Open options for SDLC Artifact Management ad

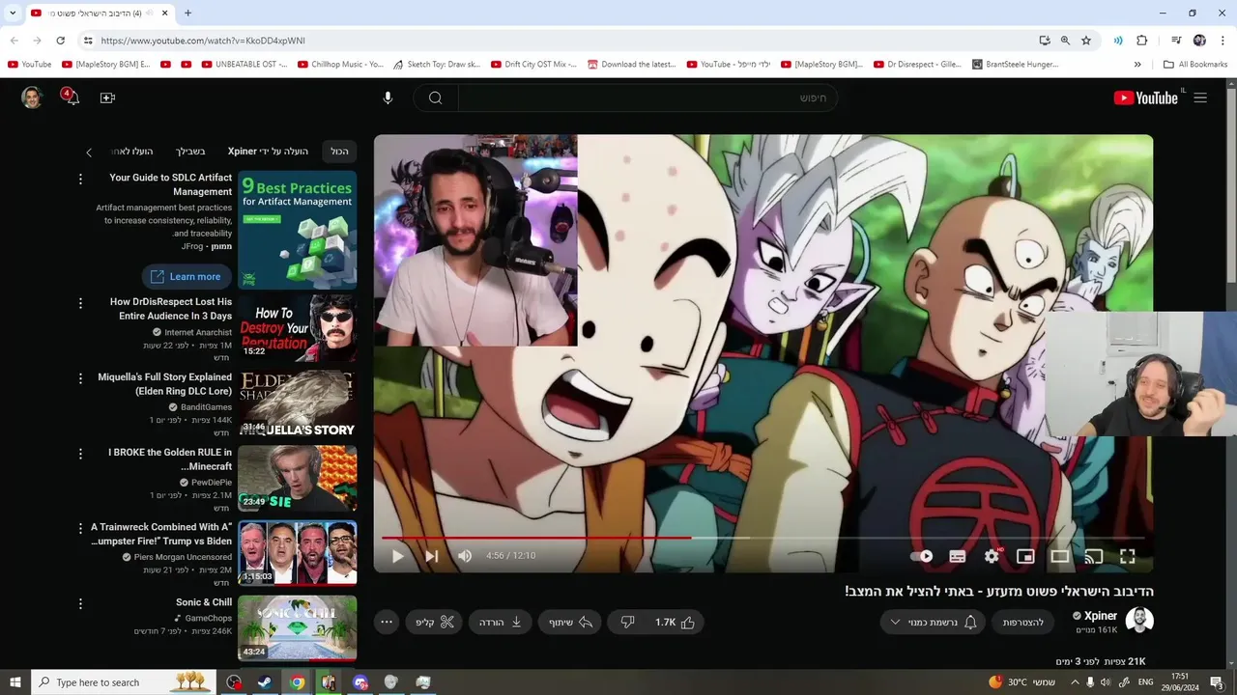tap(80, 179)
